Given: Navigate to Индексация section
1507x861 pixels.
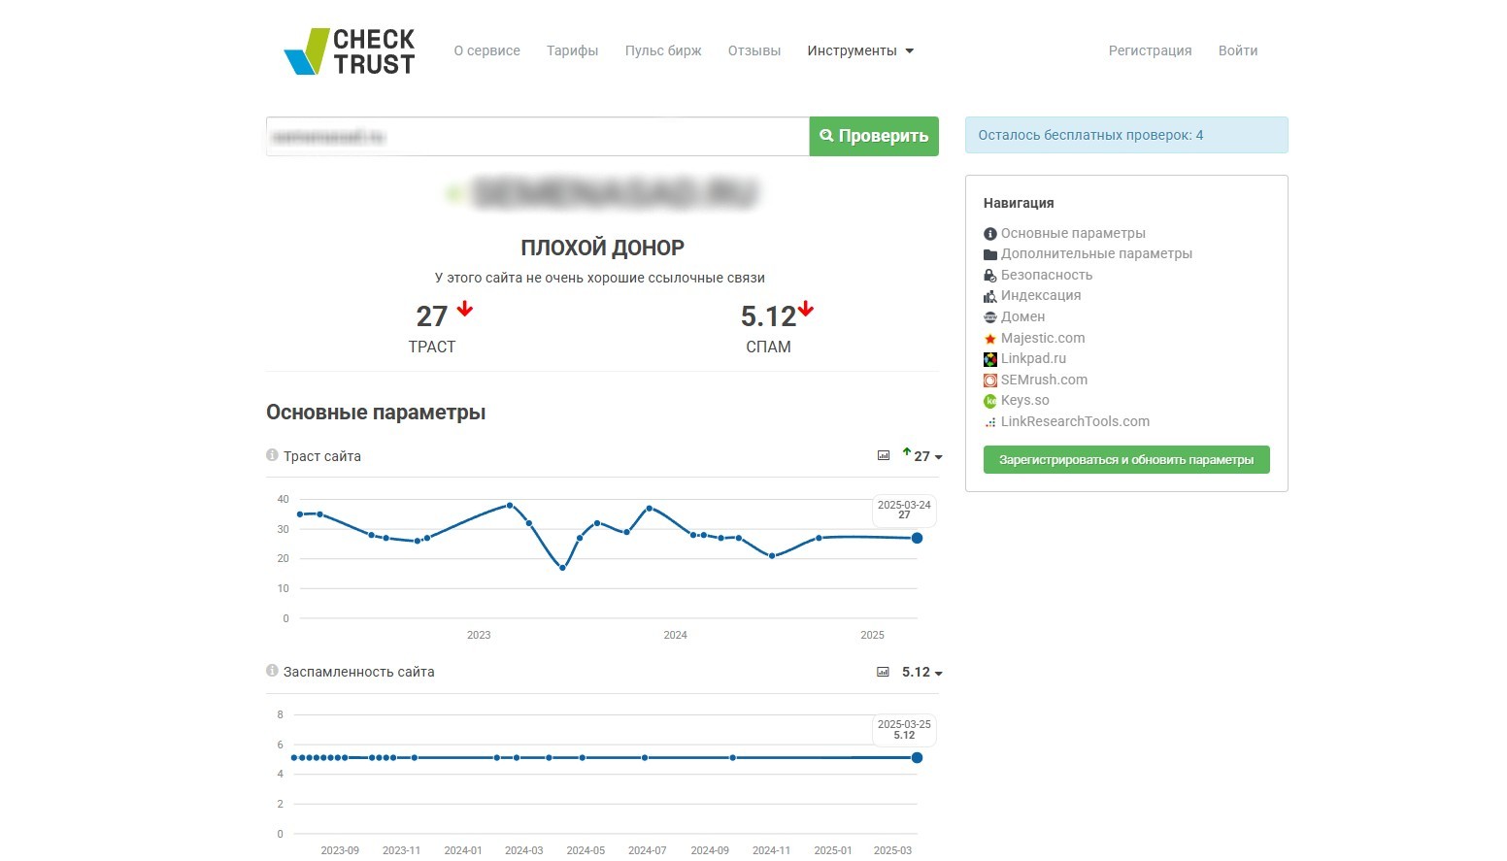Looking at the screenshot, I should coord(1041,295).
